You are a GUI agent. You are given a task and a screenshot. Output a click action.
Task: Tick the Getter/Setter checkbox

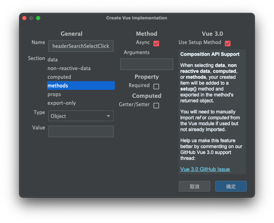(156, 105)
